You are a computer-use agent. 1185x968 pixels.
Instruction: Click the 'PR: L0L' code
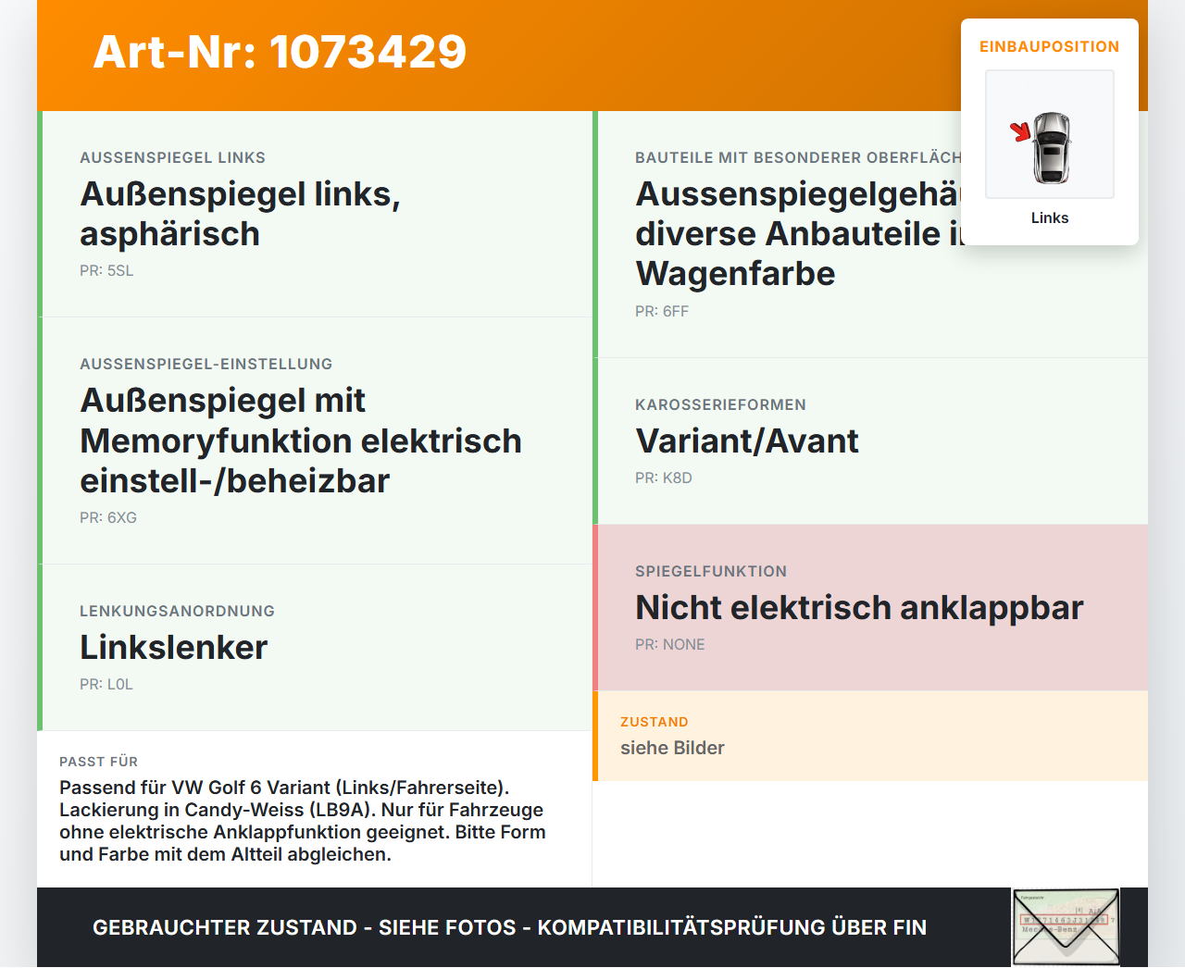pos(106,684)
